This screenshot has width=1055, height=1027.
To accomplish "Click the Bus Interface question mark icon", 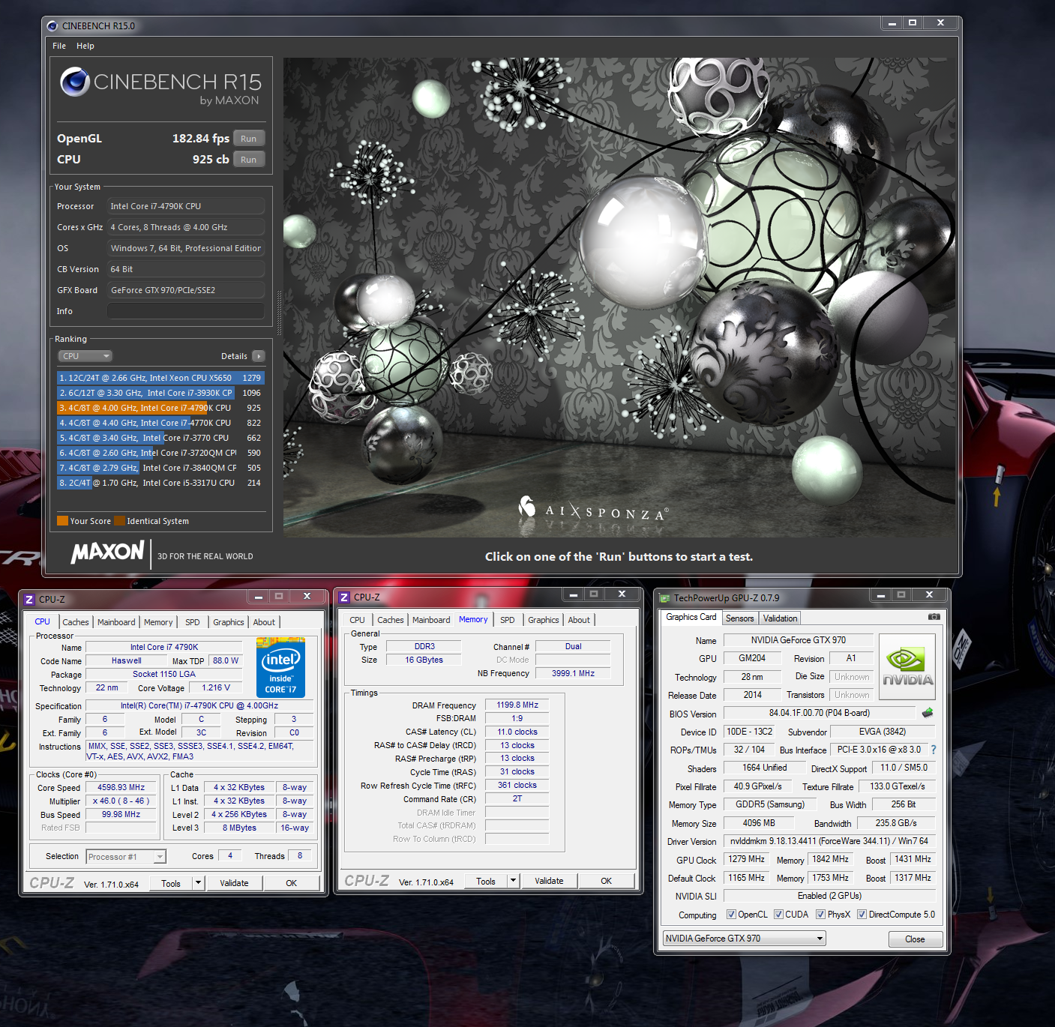I will [x=934, y=750].
